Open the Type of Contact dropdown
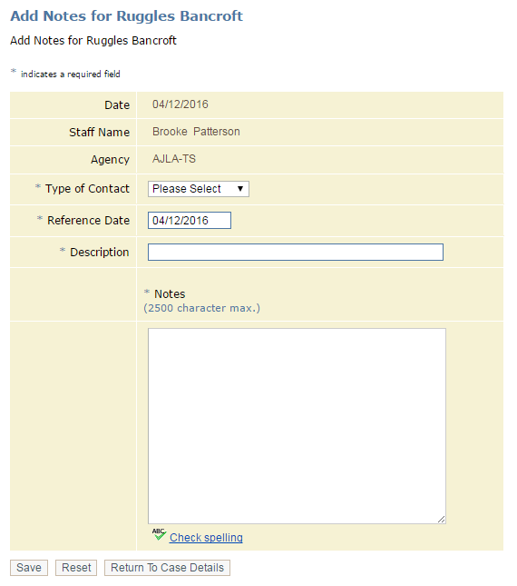The image size is (517, 586). coord(199,189)
